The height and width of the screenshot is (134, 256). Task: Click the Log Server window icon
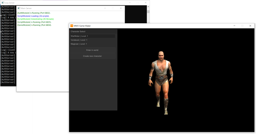[2, 3]
